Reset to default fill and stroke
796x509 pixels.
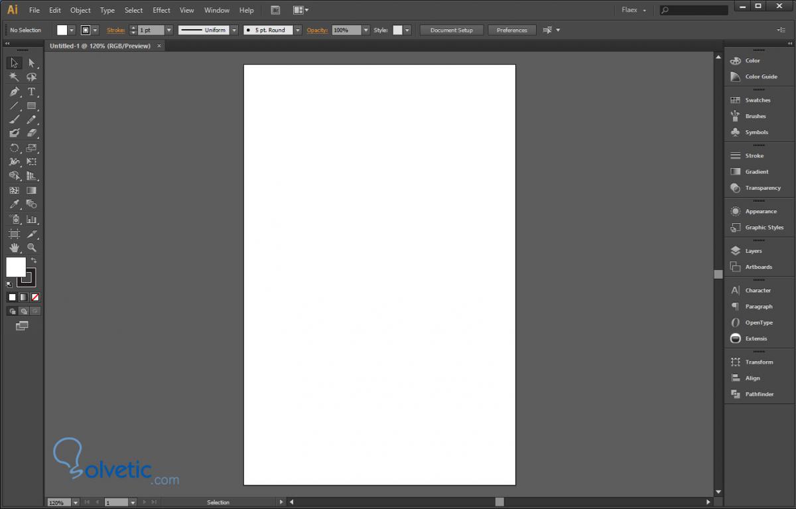(9, 284)
